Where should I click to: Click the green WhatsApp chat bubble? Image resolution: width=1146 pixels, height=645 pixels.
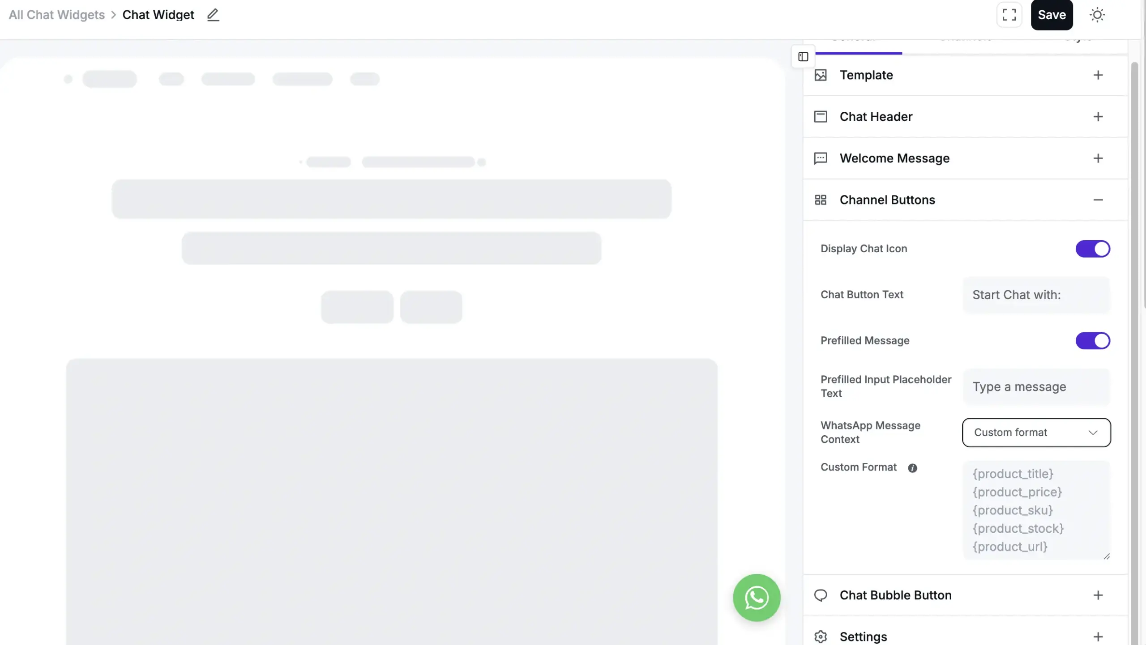(757, 598)
